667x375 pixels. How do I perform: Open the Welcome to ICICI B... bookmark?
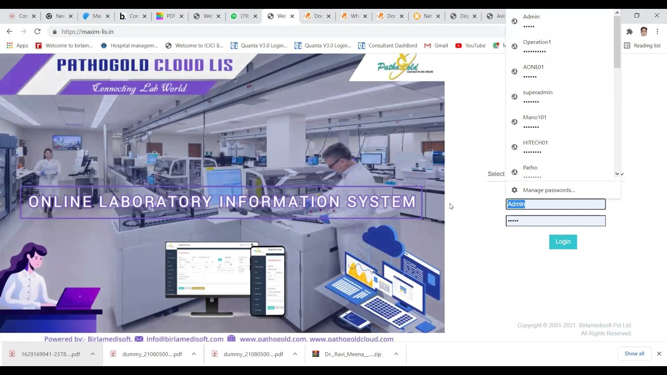[194, 46]
